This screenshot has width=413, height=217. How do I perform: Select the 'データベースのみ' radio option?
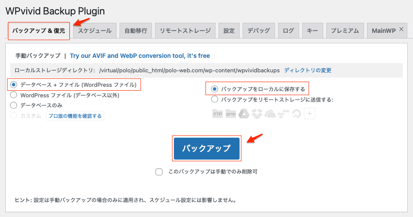(x=14, y=105)
